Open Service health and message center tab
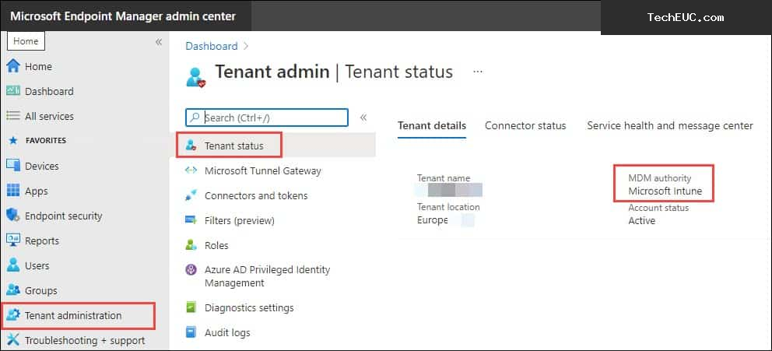 (670, 125)
